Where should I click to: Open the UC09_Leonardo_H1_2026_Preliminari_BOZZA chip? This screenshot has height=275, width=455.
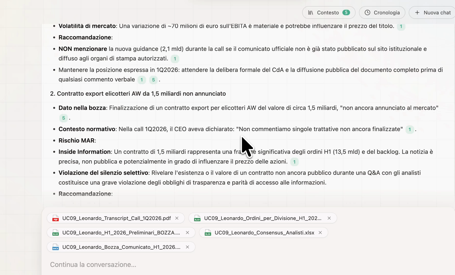(121, 233)
